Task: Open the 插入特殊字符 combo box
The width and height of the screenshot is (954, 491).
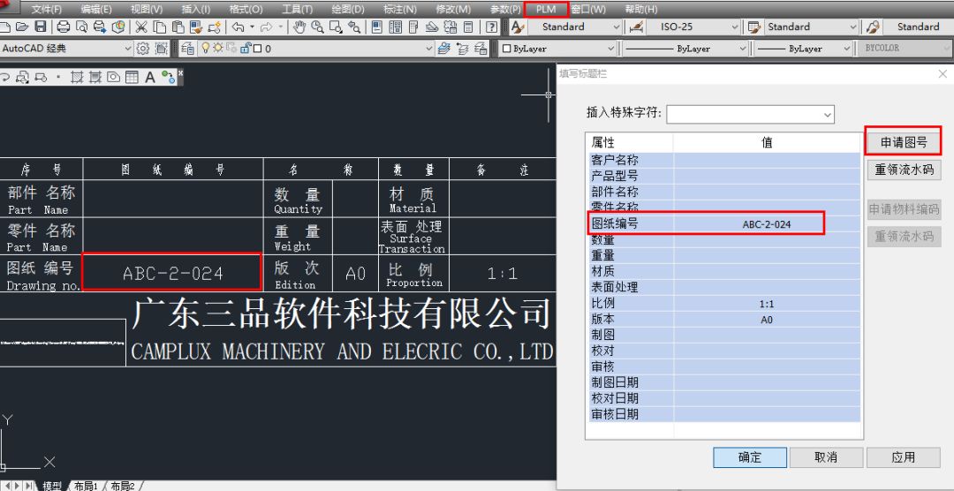Action: [750, 114]
